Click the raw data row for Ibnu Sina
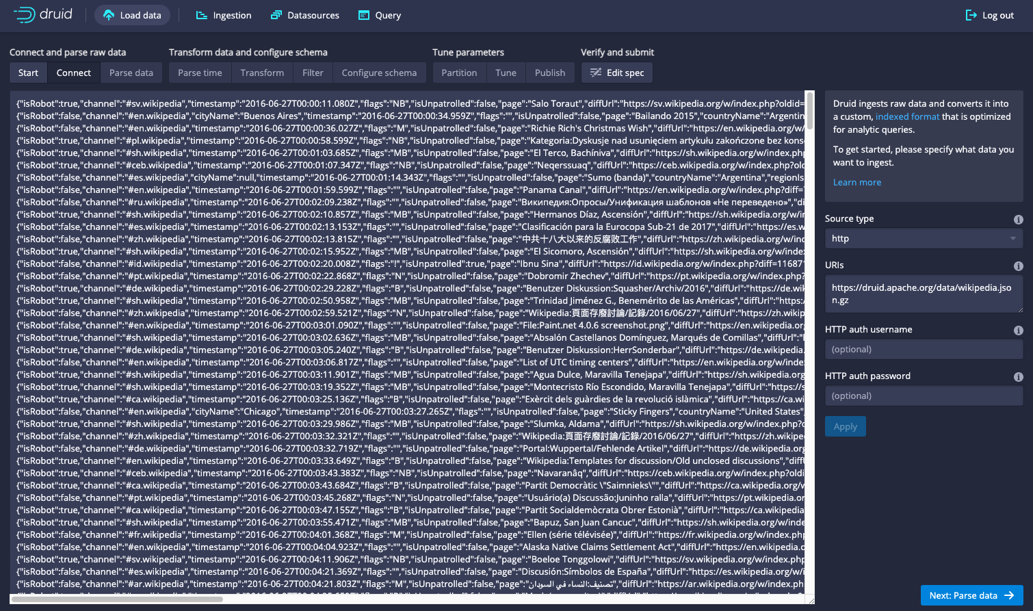 [x=410, y=263]
